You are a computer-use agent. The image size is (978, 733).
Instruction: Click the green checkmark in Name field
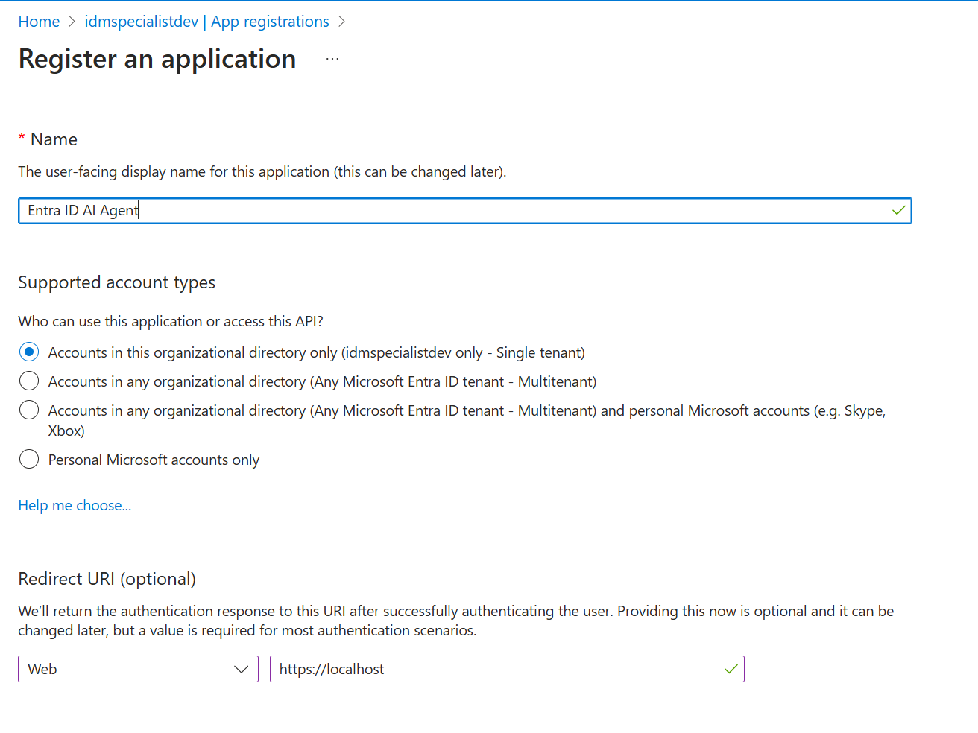(x=899, y=210)
